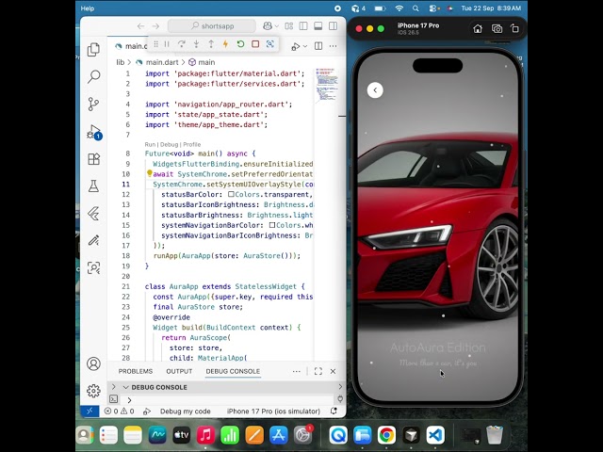Click the main symbol breadcrumb
Screen dimensions: 603x452
(206, 62)
